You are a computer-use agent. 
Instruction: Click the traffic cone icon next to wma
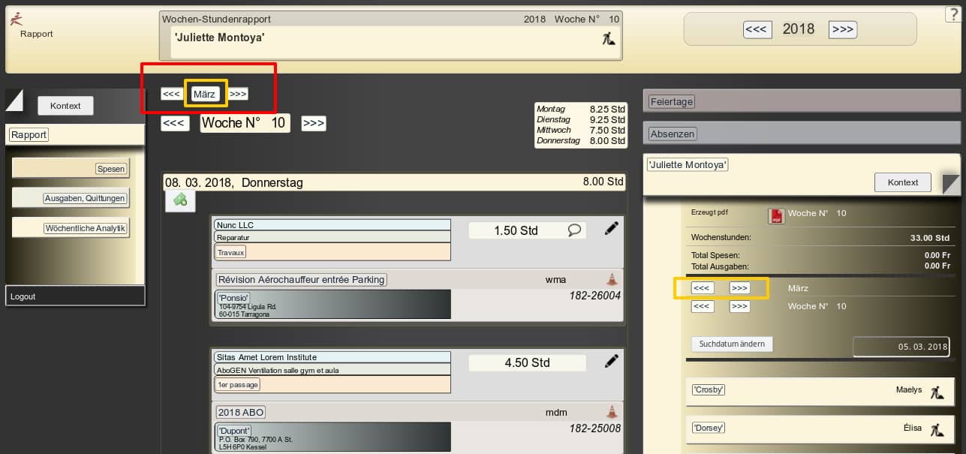pyautogui.click(x=612, y=279)
